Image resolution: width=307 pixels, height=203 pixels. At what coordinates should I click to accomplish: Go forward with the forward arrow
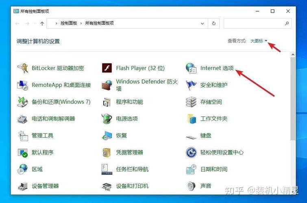point(27,24)
